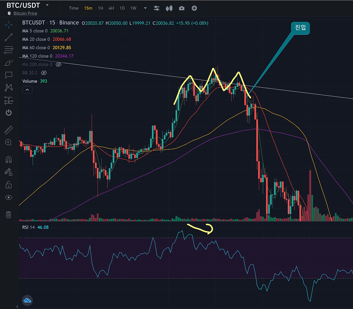
Task: Select the 15m interval
Action: (88, 8)
